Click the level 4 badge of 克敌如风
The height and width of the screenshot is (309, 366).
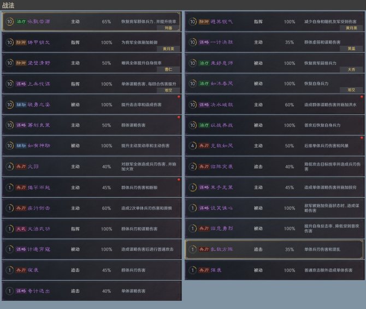point(192,146)
